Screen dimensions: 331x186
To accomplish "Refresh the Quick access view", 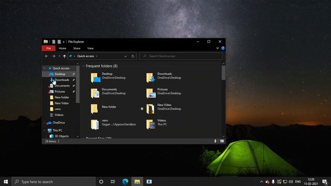I will pos(133,56).
